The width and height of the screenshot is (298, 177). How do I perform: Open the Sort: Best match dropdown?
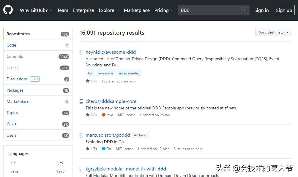273,32
